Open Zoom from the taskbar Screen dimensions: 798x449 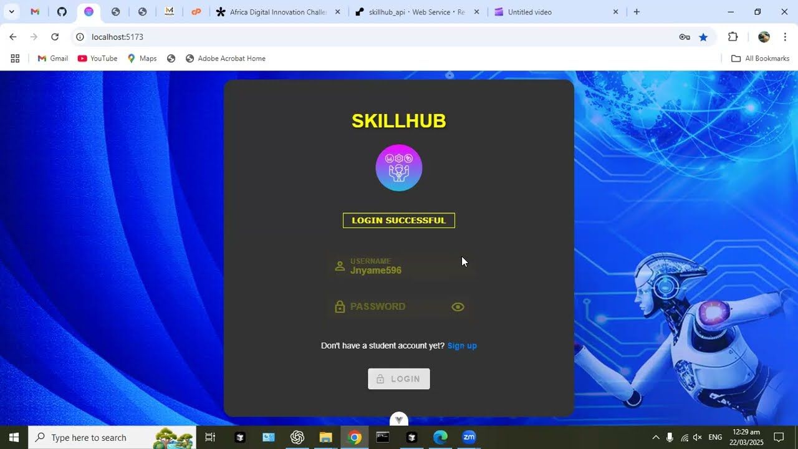coord(469,437)
